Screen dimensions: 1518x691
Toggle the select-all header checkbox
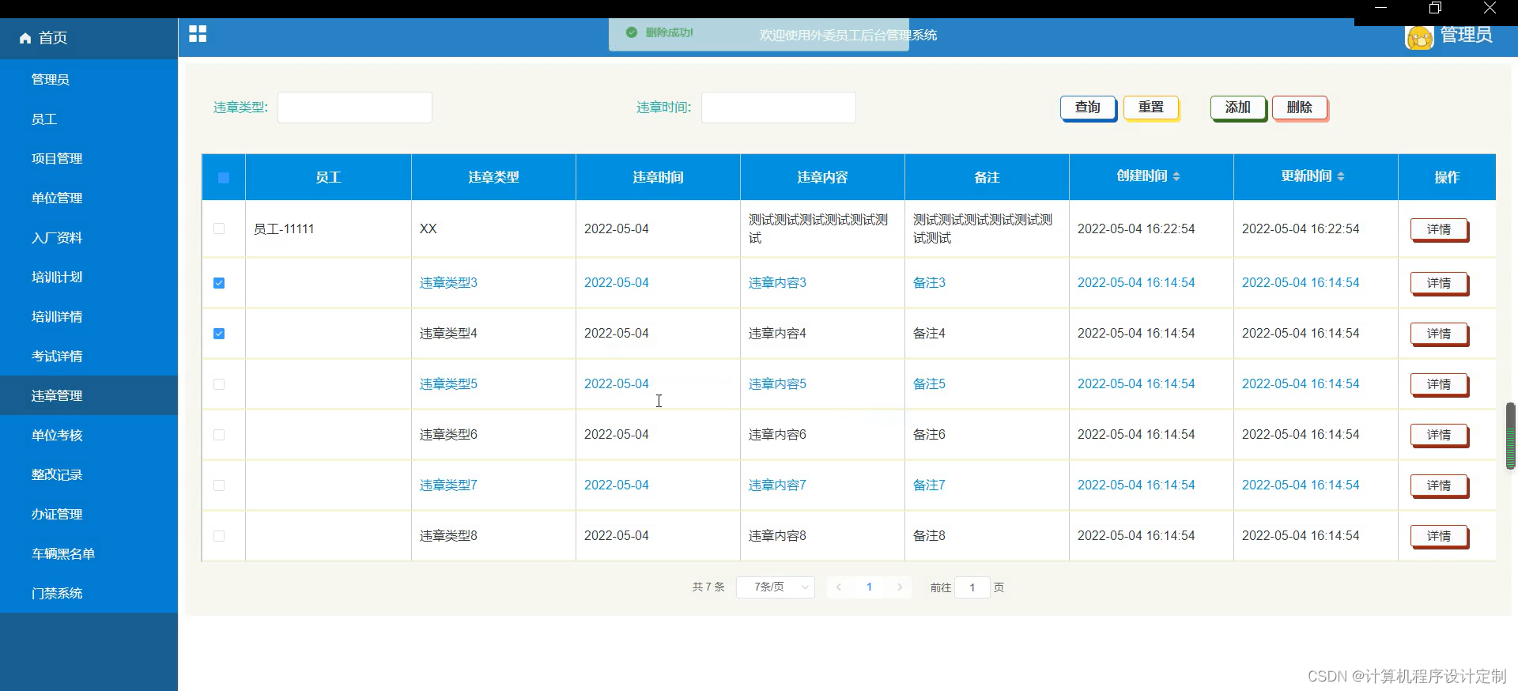(224, 178)
